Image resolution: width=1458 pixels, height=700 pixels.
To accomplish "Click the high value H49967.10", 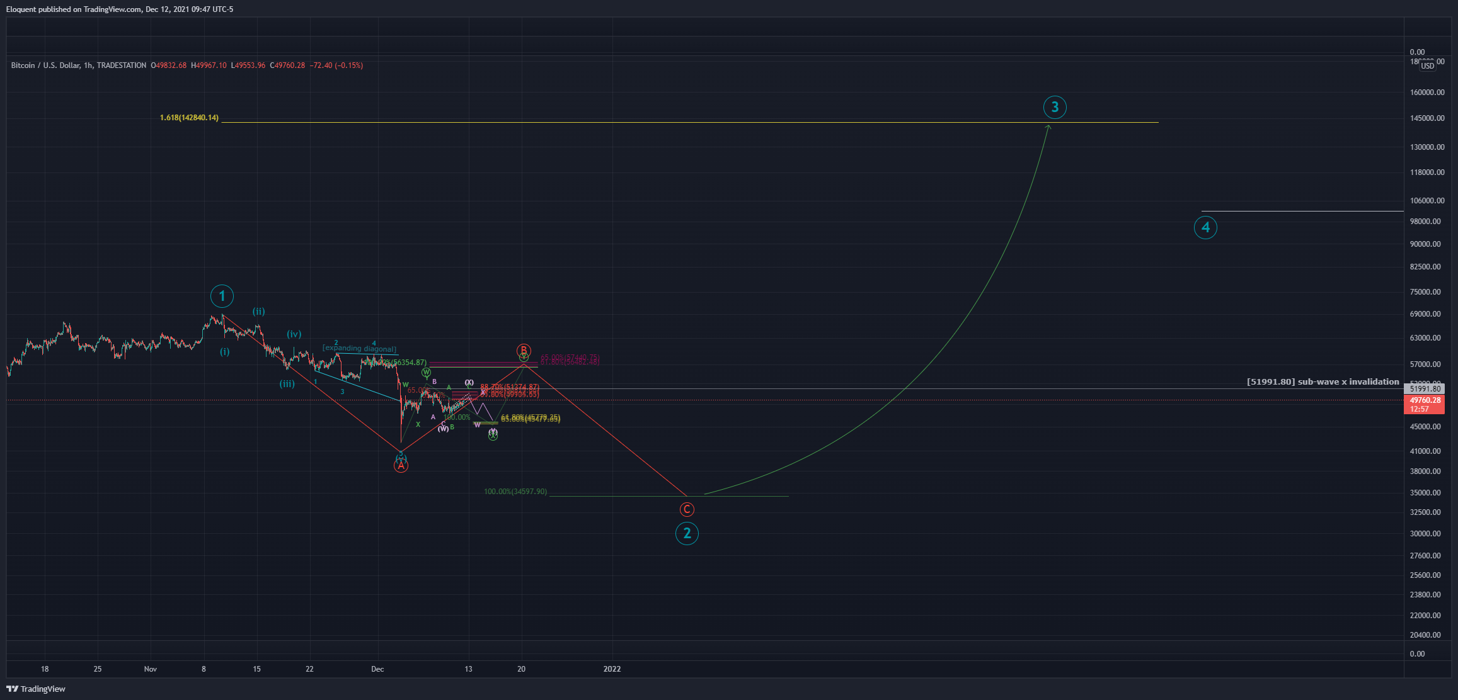I will (209, 65).
